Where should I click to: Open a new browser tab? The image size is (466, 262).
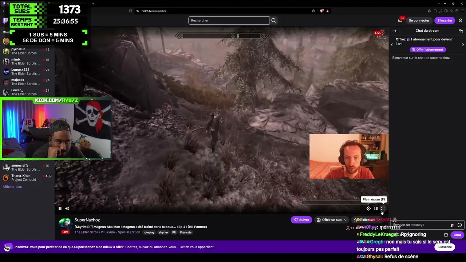(x=93, y=4)
